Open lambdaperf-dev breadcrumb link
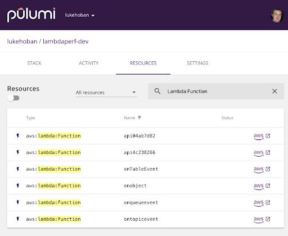The image size is (288, 236). 66,42
